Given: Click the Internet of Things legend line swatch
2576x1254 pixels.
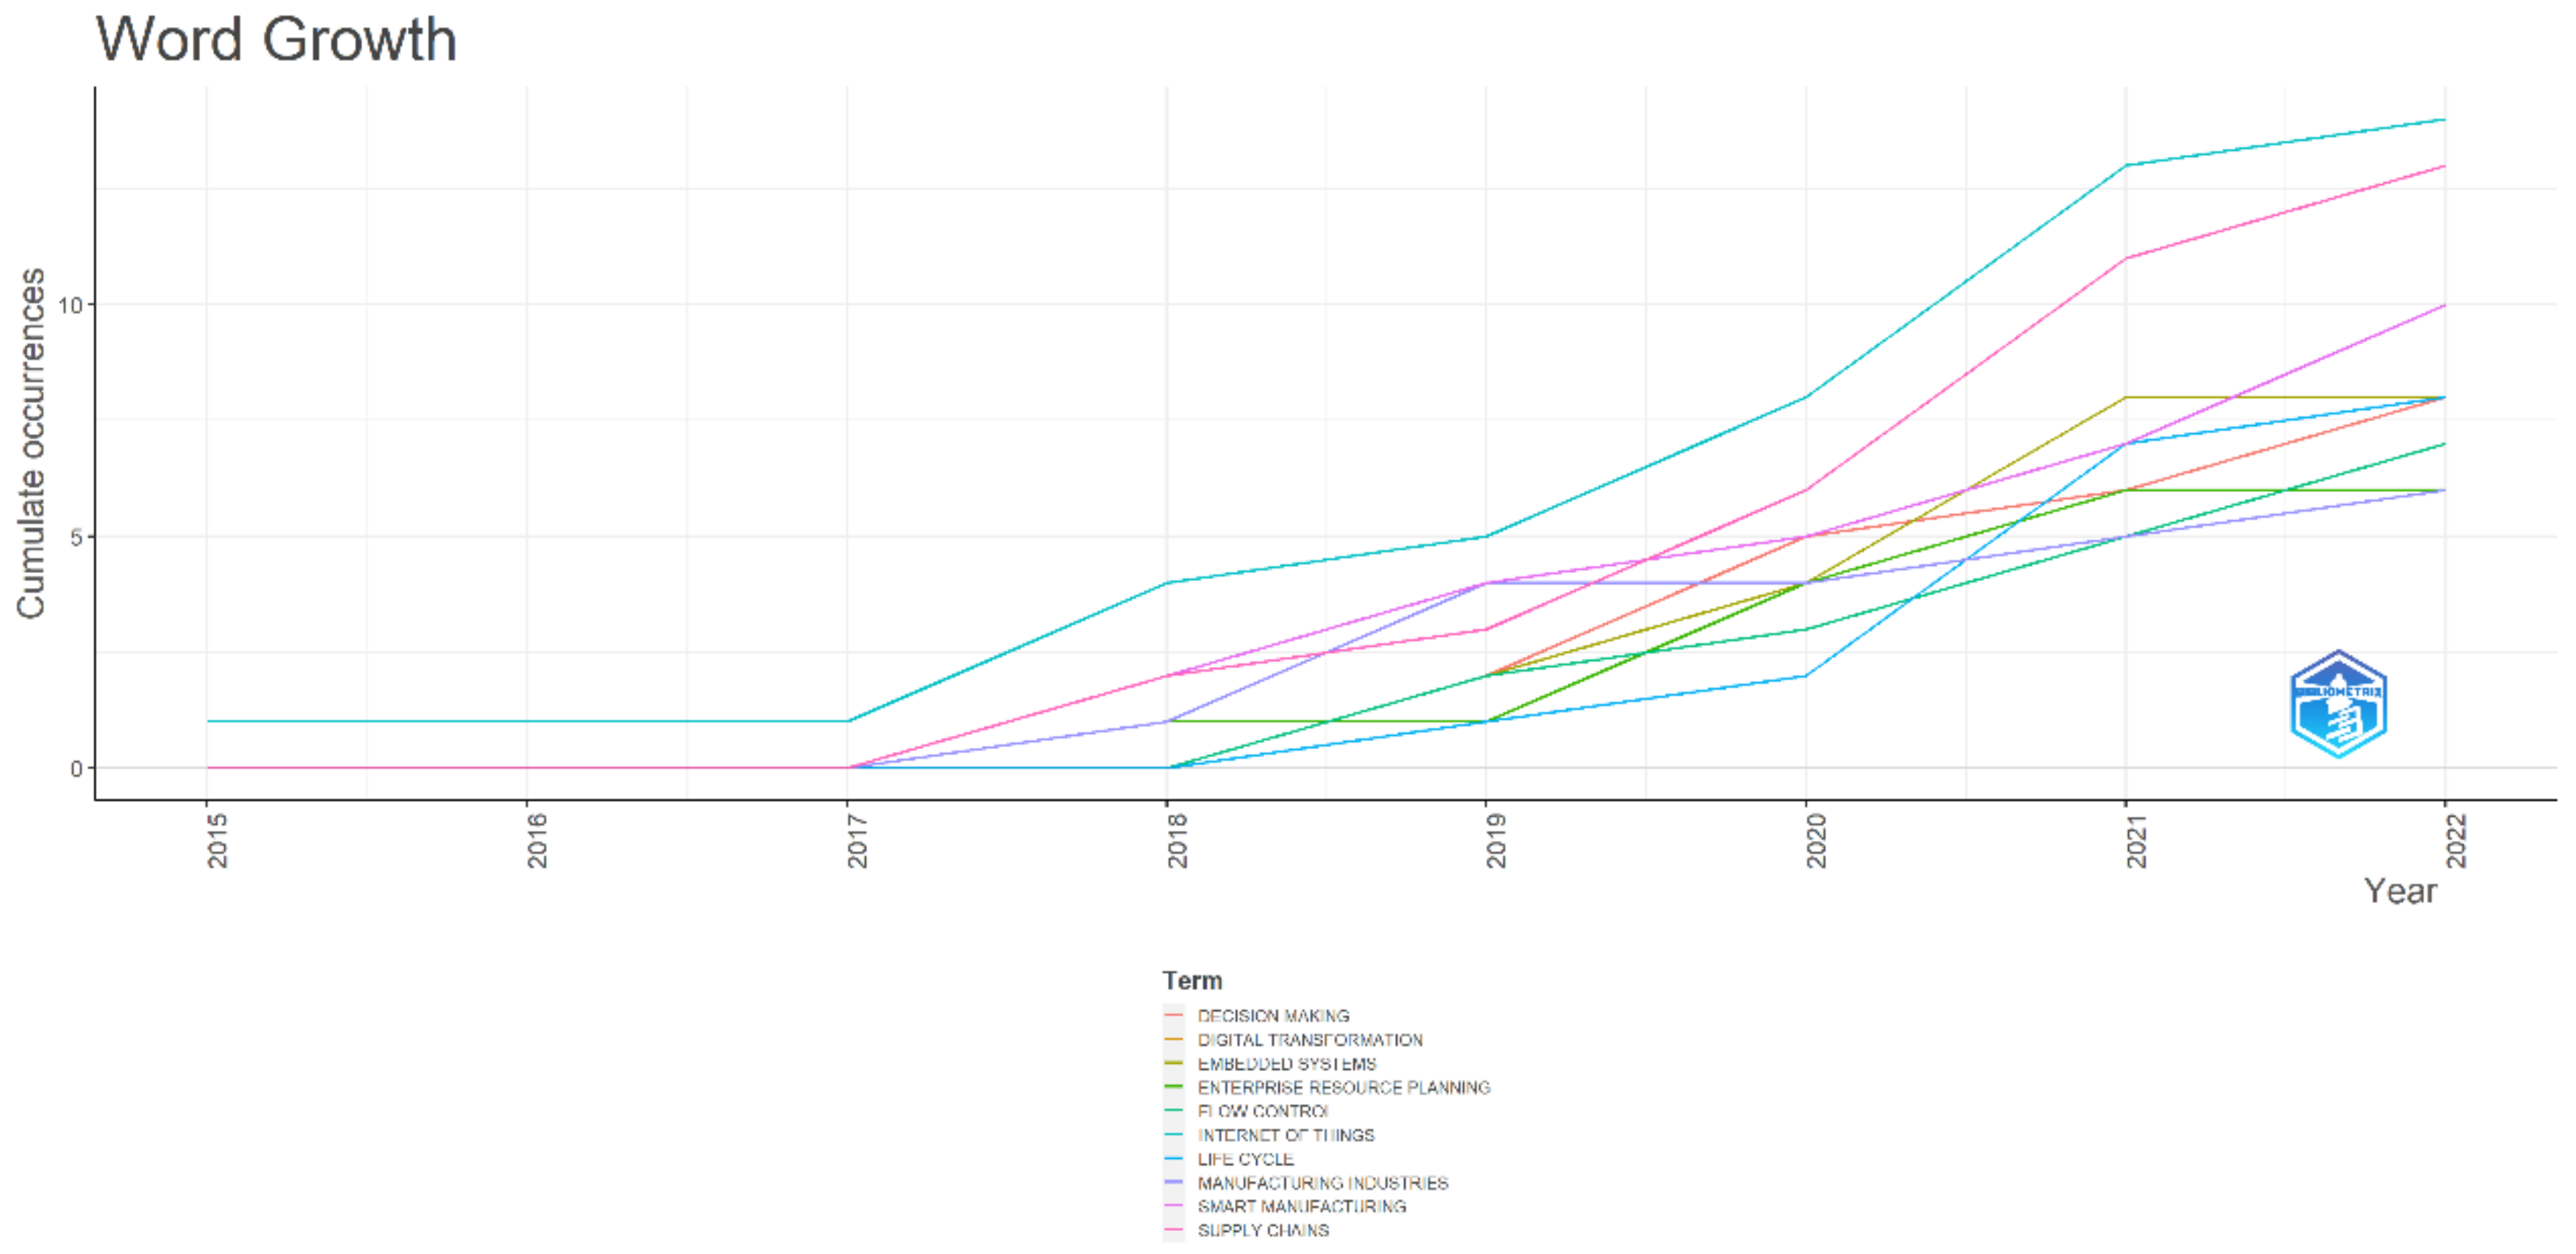Looking at the screenshot, I should pyautogui.click(x=1173, y=1135).
